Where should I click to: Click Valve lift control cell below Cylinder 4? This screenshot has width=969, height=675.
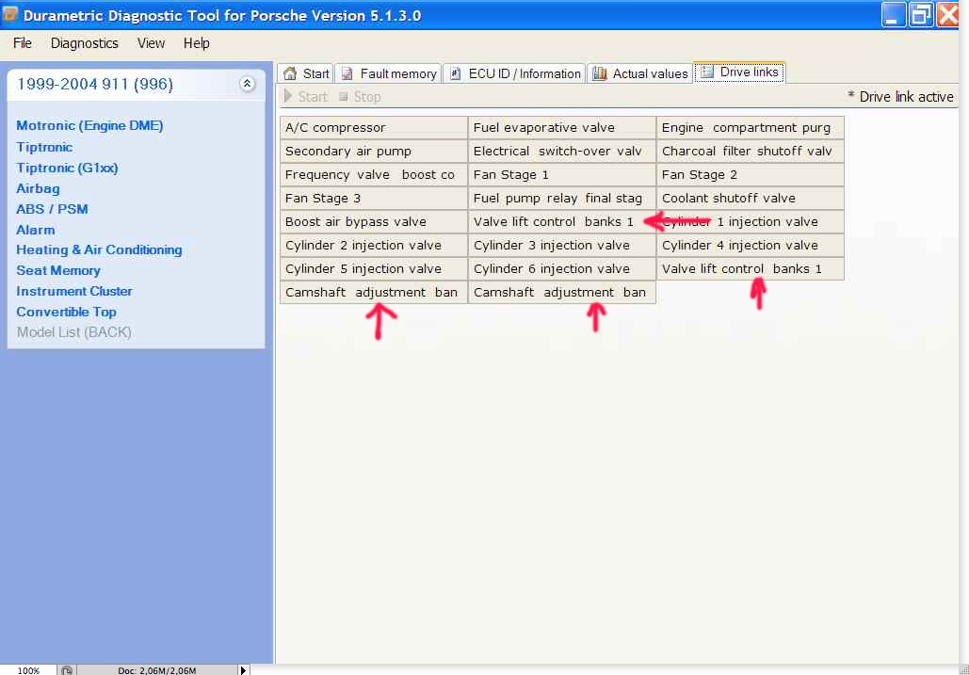(751, 268)
